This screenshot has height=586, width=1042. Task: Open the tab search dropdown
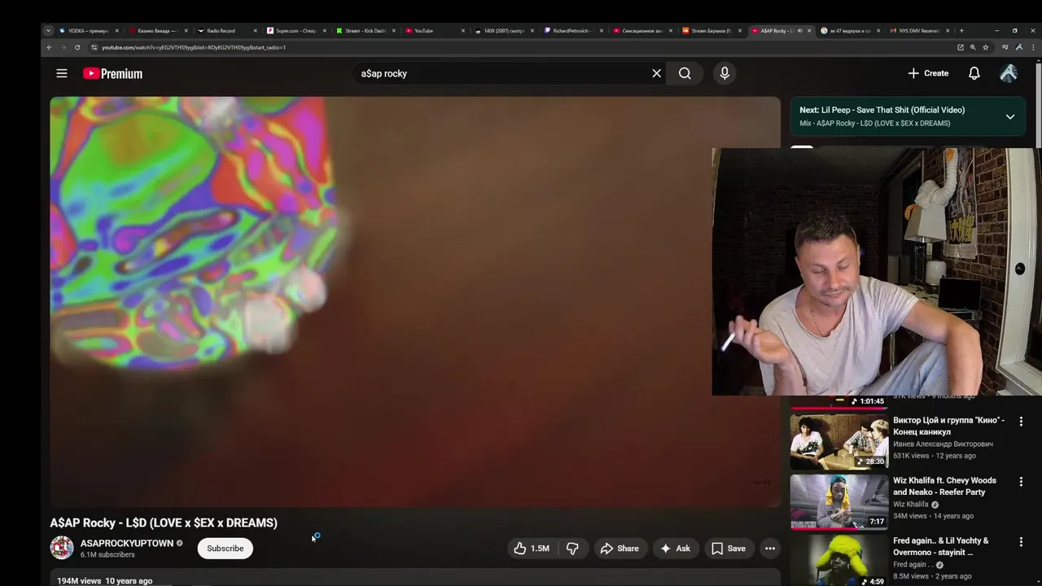pos(48,30)
